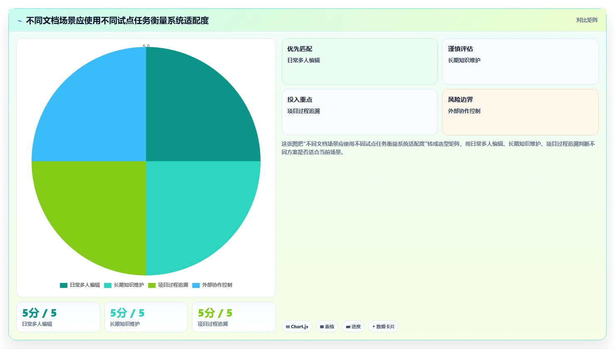Select the 表格 tag
This screenshot has width=615, height=349.
tap(327, 327)
